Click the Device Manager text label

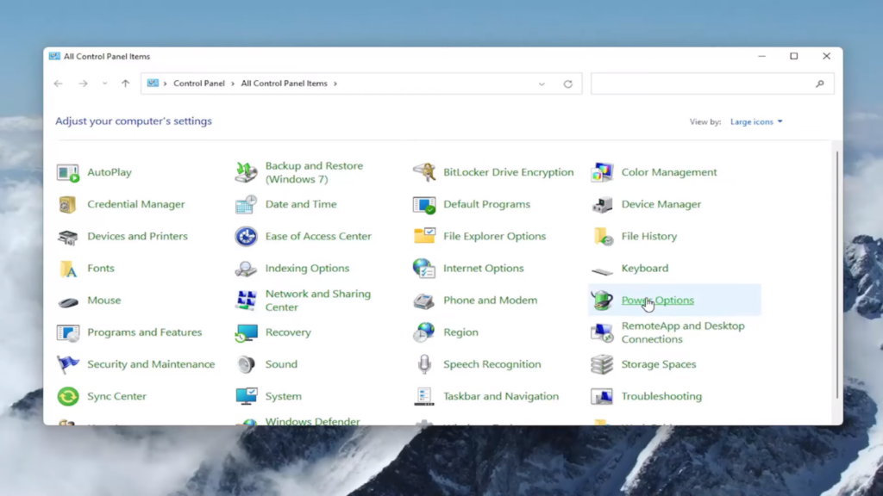pyautogui.click(x=661, y=204)
